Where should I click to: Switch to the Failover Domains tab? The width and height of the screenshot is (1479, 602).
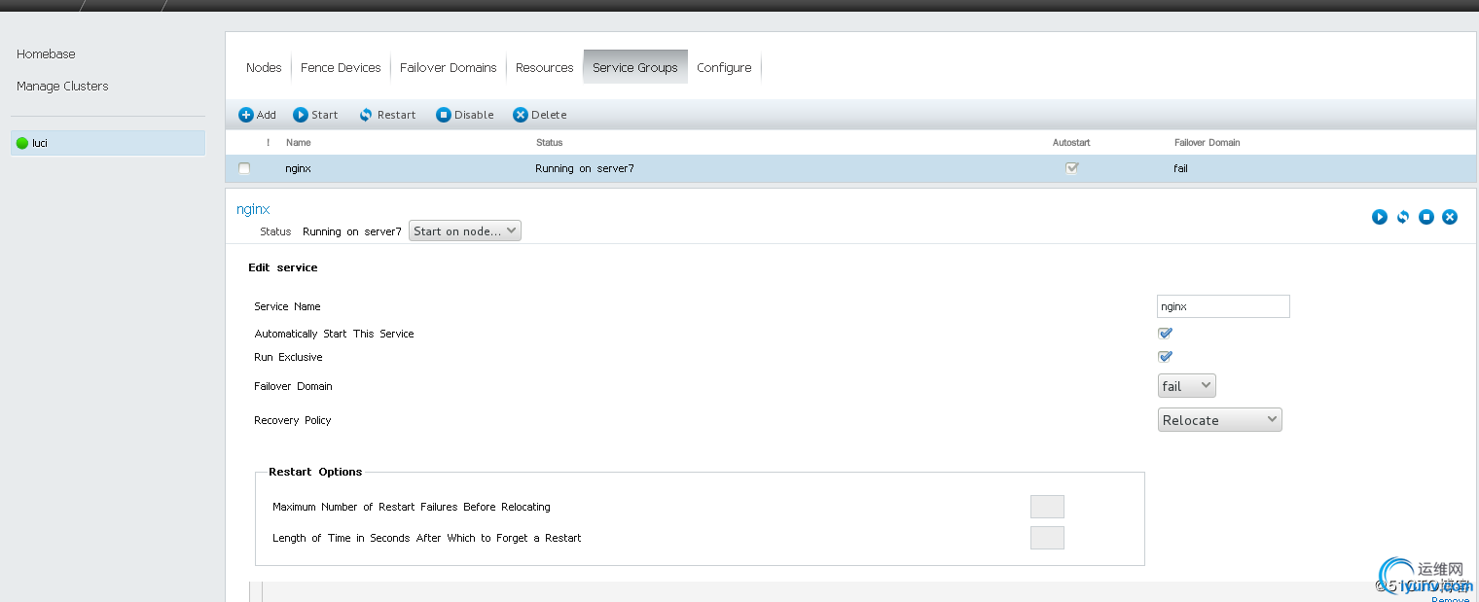coord(449,67)
